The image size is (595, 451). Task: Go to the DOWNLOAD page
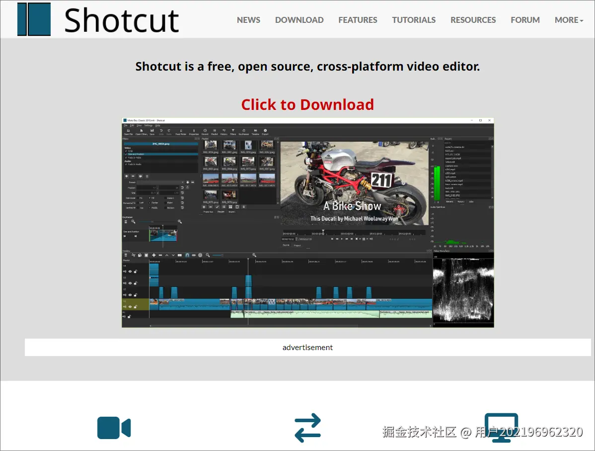pyautogui.click(x=299, y=20)
